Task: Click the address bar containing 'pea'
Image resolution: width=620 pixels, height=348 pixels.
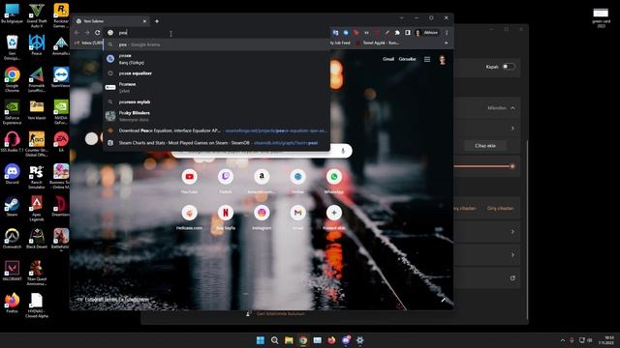Action: pos(217,33)
